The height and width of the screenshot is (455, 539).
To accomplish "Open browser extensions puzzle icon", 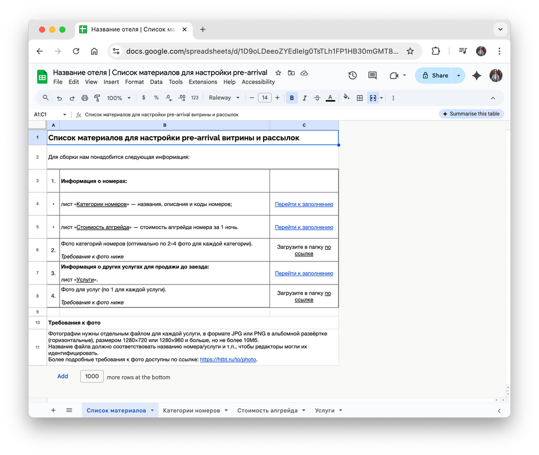I will click(435, 51).
